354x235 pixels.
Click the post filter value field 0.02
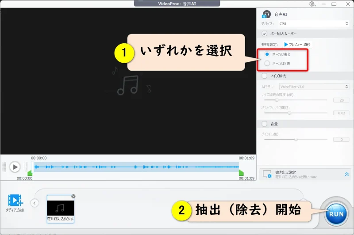[x=341, y=113]
